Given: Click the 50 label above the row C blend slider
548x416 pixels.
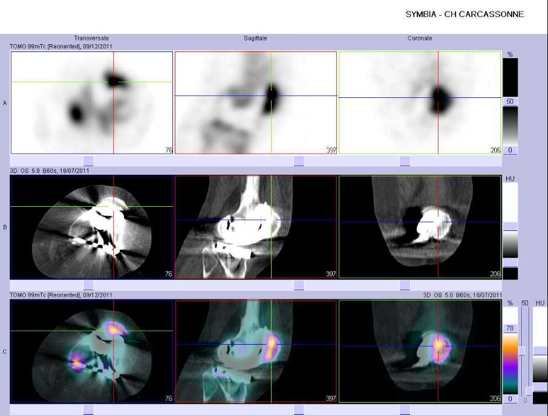Looking at the screenshot, I should [x=524, y=303].
